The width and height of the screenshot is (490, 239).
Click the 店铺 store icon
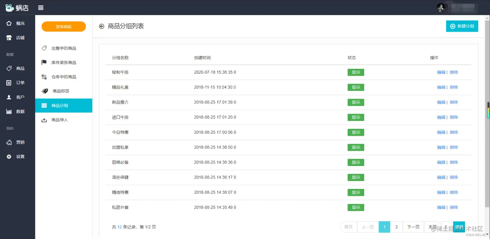click(9, 38)
